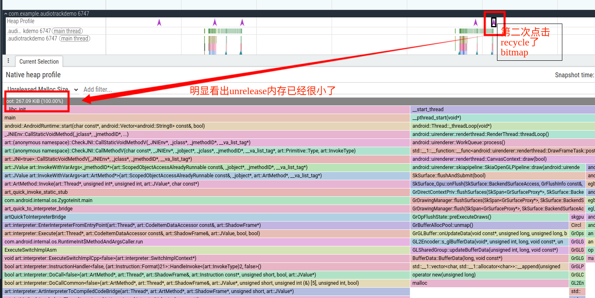Image resolution: width=595 pixels, height=298 pixels.
Task: Select the EnterInterpreterFromEntryPoint frame
Action: click(206, 225)
